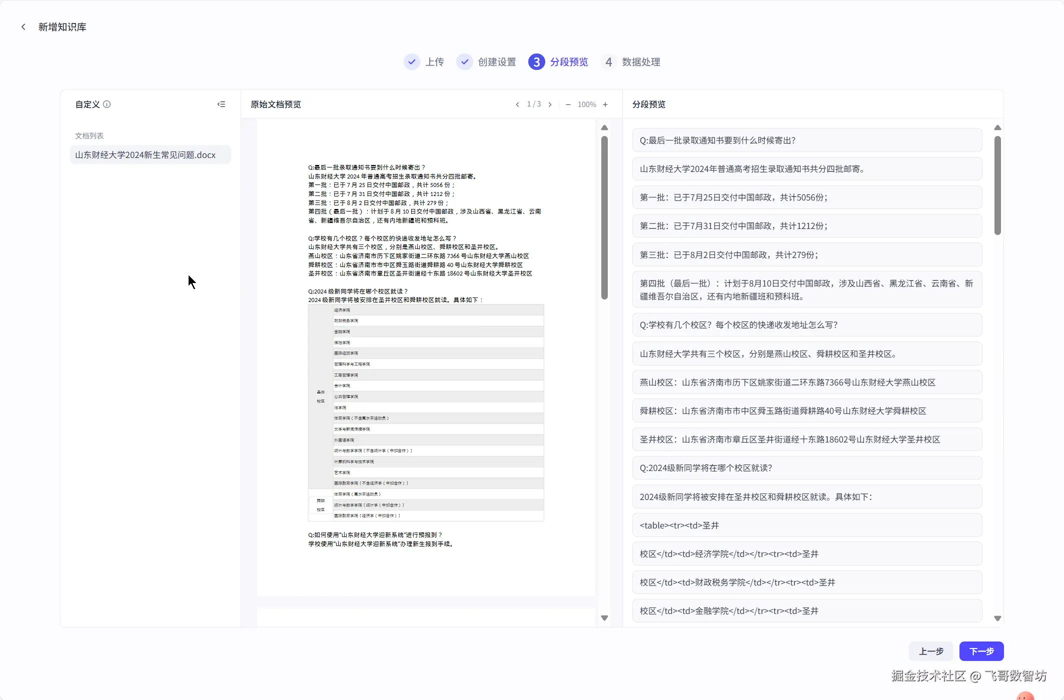Click the 1/3 page indicator

coord(534,104)
